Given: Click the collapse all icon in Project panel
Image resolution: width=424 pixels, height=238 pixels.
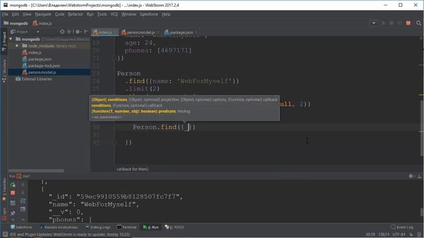Looking at the screenshot, I should click(x=69, y=32).
